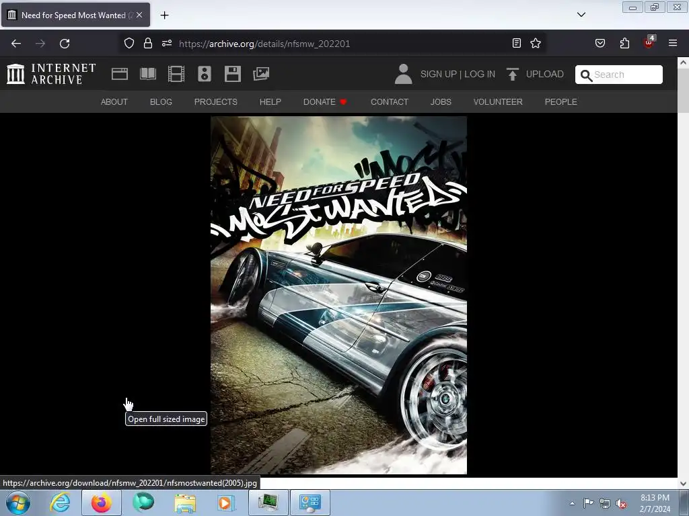Click into the Search input field
The image size is (689, 516).
click(619, 75)
